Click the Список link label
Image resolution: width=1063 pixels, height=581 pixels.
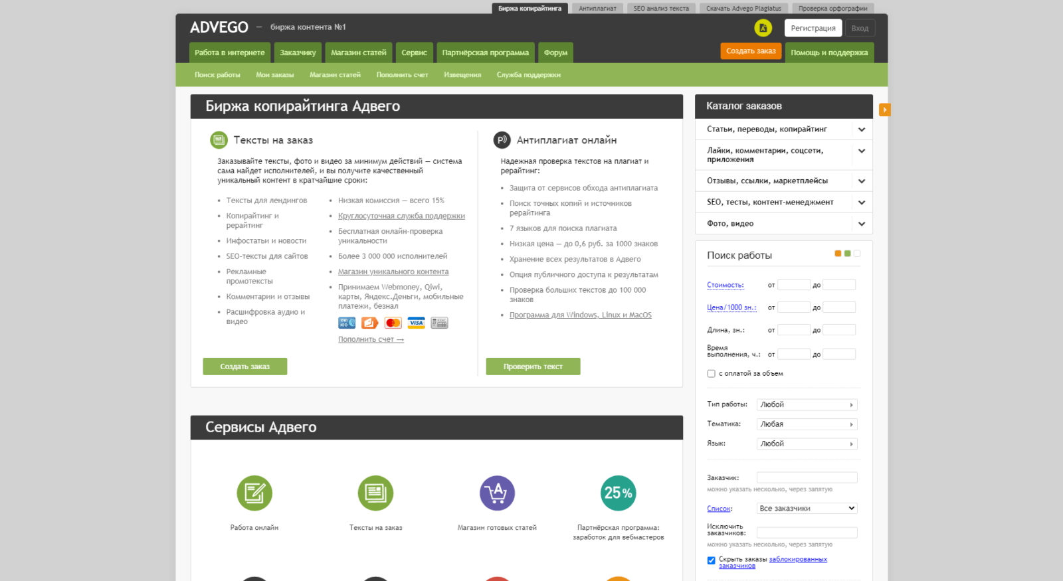(x=719, y=509)
